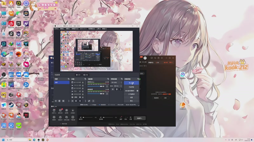Open 编辑(E) menu in OBS
The image size is (254, 142).
pyautogui.click(x=62, y=29)
